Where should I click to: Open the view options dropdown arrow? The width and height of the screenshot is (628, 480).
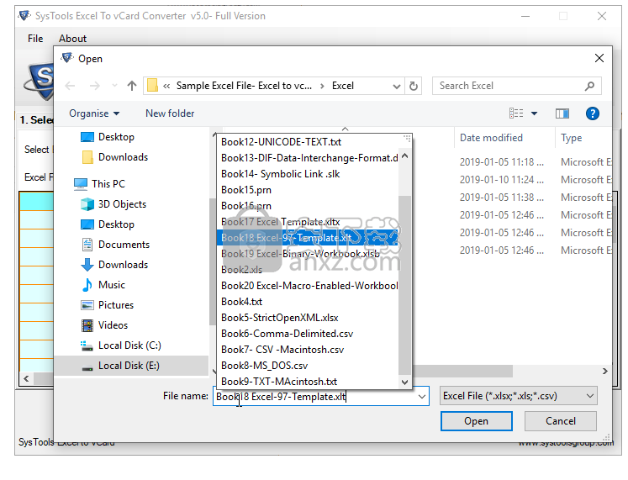(x=534, y=113)
